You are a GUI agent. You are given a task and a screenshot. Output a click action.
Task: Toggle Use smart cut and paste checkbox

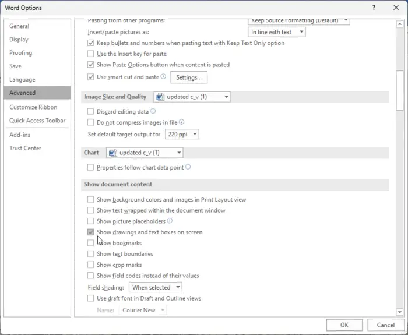(90, 77)
